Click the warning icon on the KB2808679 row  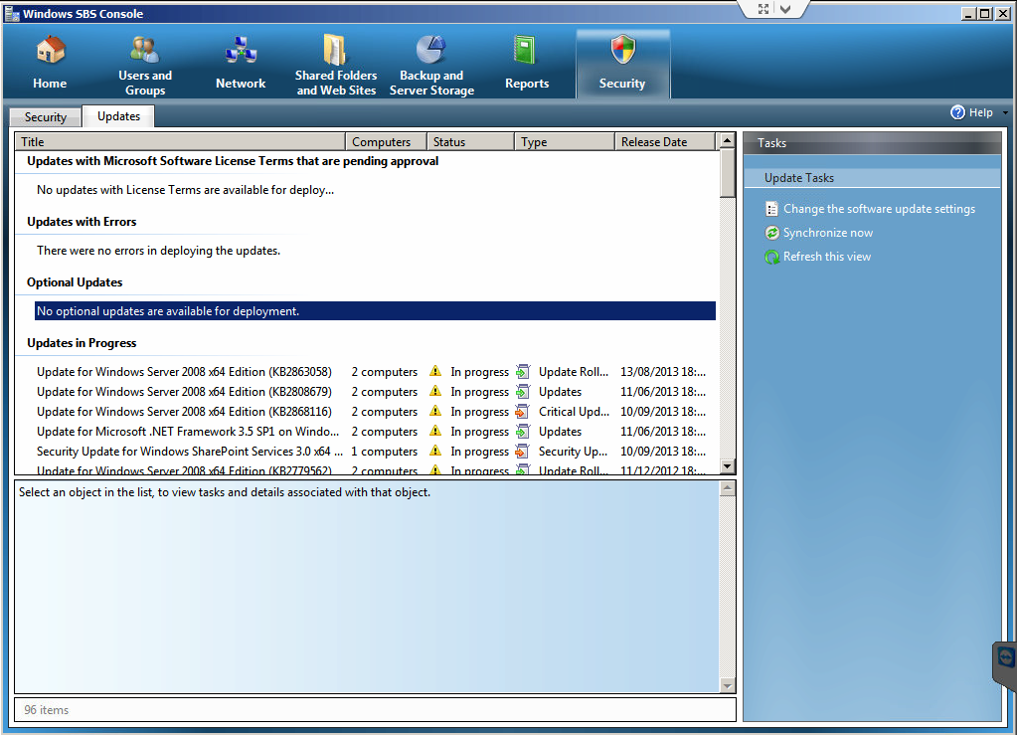coord(435,391)
